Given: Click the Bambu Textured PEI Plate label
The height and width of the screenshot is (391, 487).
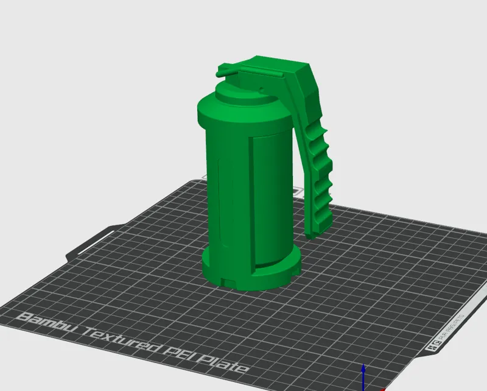Looking at the screenshot, I should click(132, 342).
